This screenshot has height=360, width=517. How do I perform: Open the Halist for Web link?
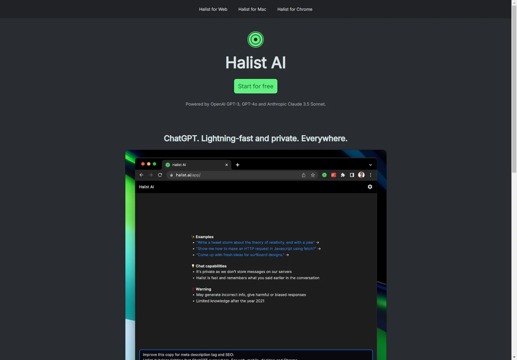point(213,9)
